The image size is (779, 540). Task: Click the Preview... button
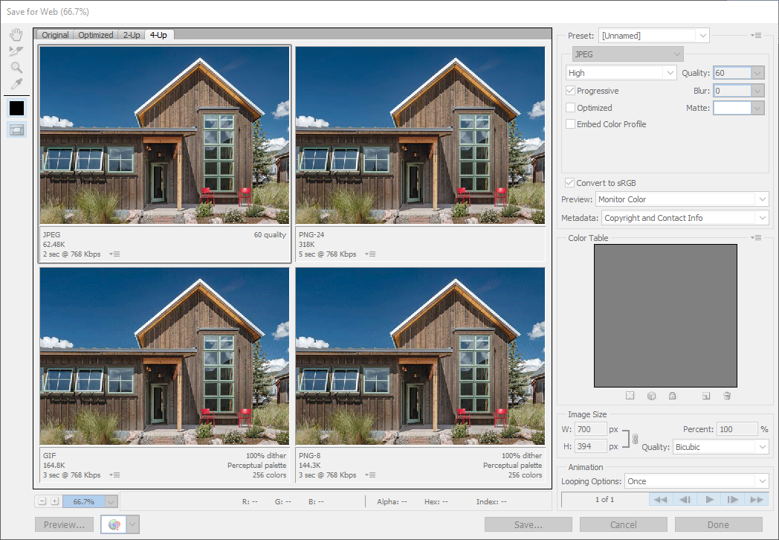point(64,524)
